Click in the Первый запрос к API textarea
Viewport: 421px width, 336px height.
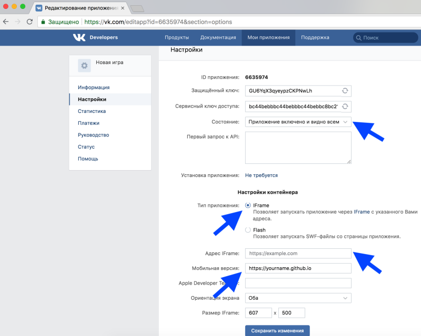click(298, 148)
